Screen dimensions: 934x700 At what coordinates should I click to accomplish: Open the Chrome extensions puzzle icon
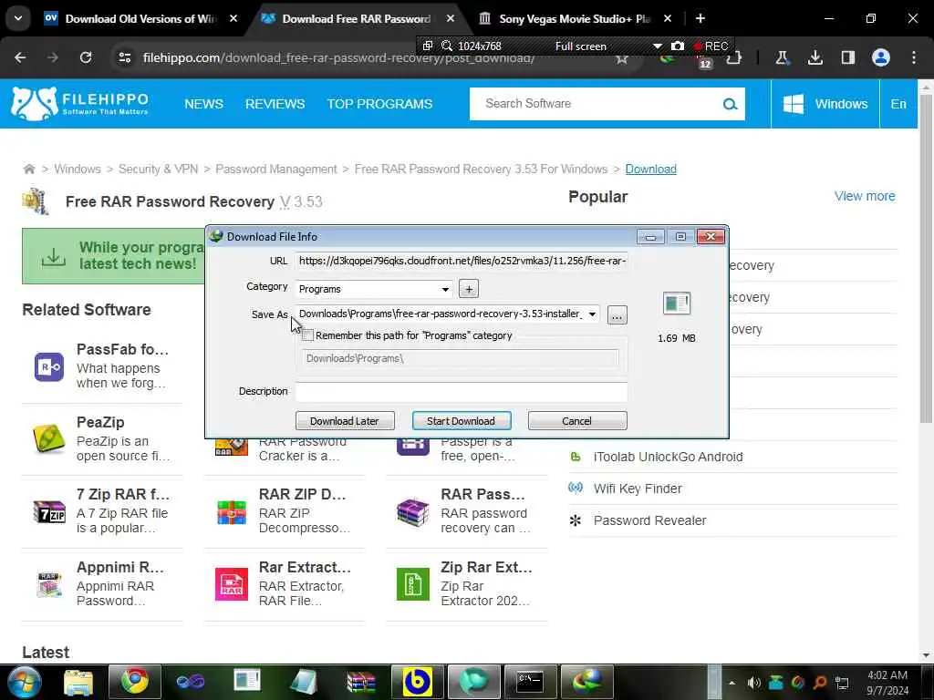[734, 58]
